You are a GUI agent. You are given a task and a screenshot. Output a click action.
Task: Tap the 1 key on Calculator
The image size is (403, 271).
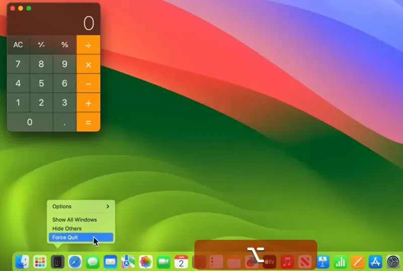click(18, 103)
